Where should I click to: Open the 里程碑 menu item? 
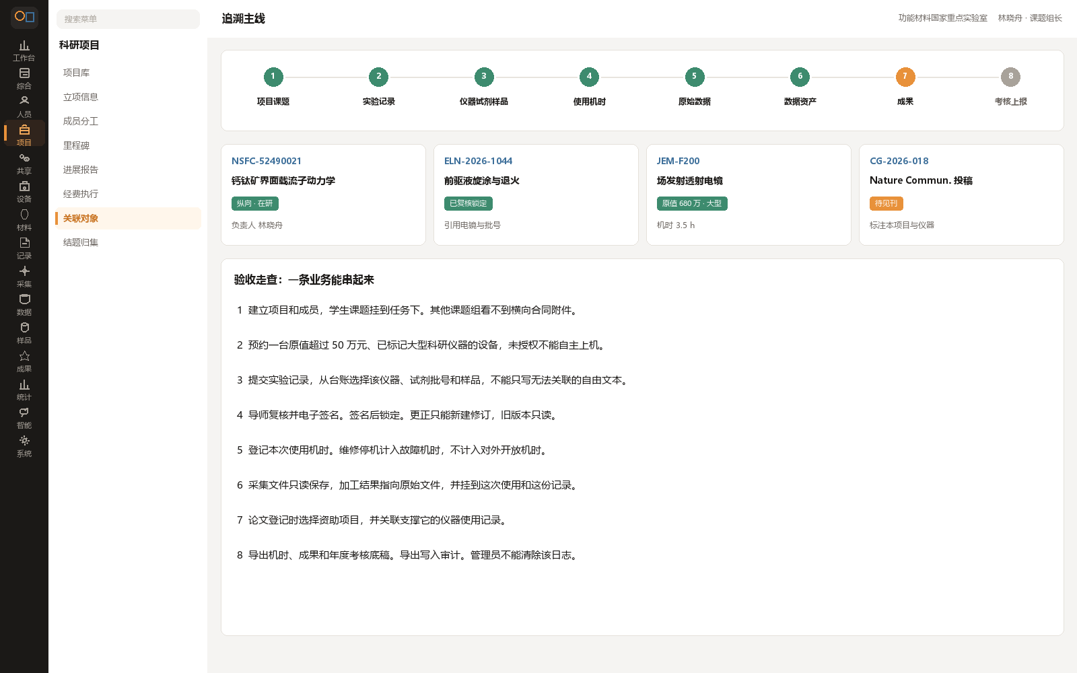point(128,145)
